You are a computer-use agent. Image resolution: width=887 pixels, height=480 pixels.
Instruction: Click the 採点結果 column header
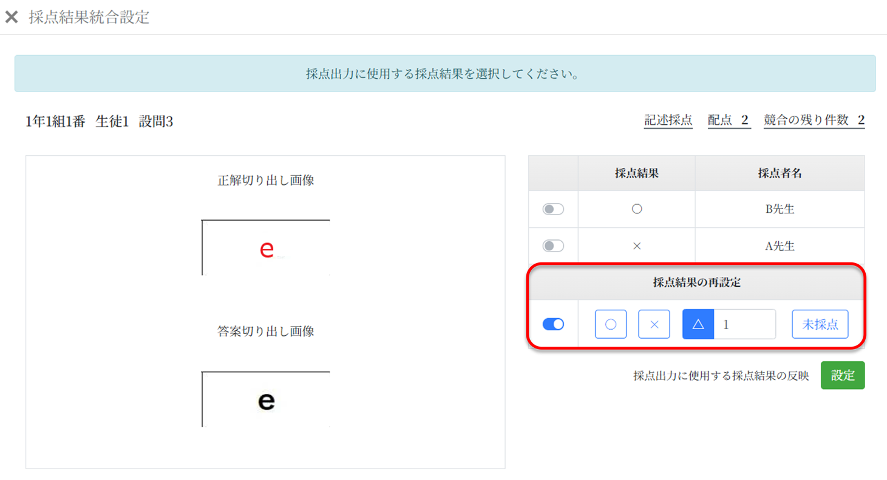(636, 173)
